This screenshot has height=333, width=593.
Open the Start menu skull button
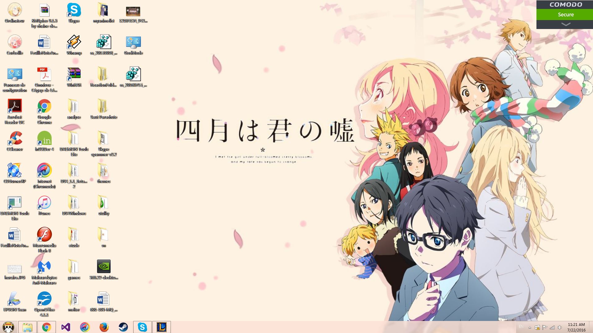[x=8, y=327]
